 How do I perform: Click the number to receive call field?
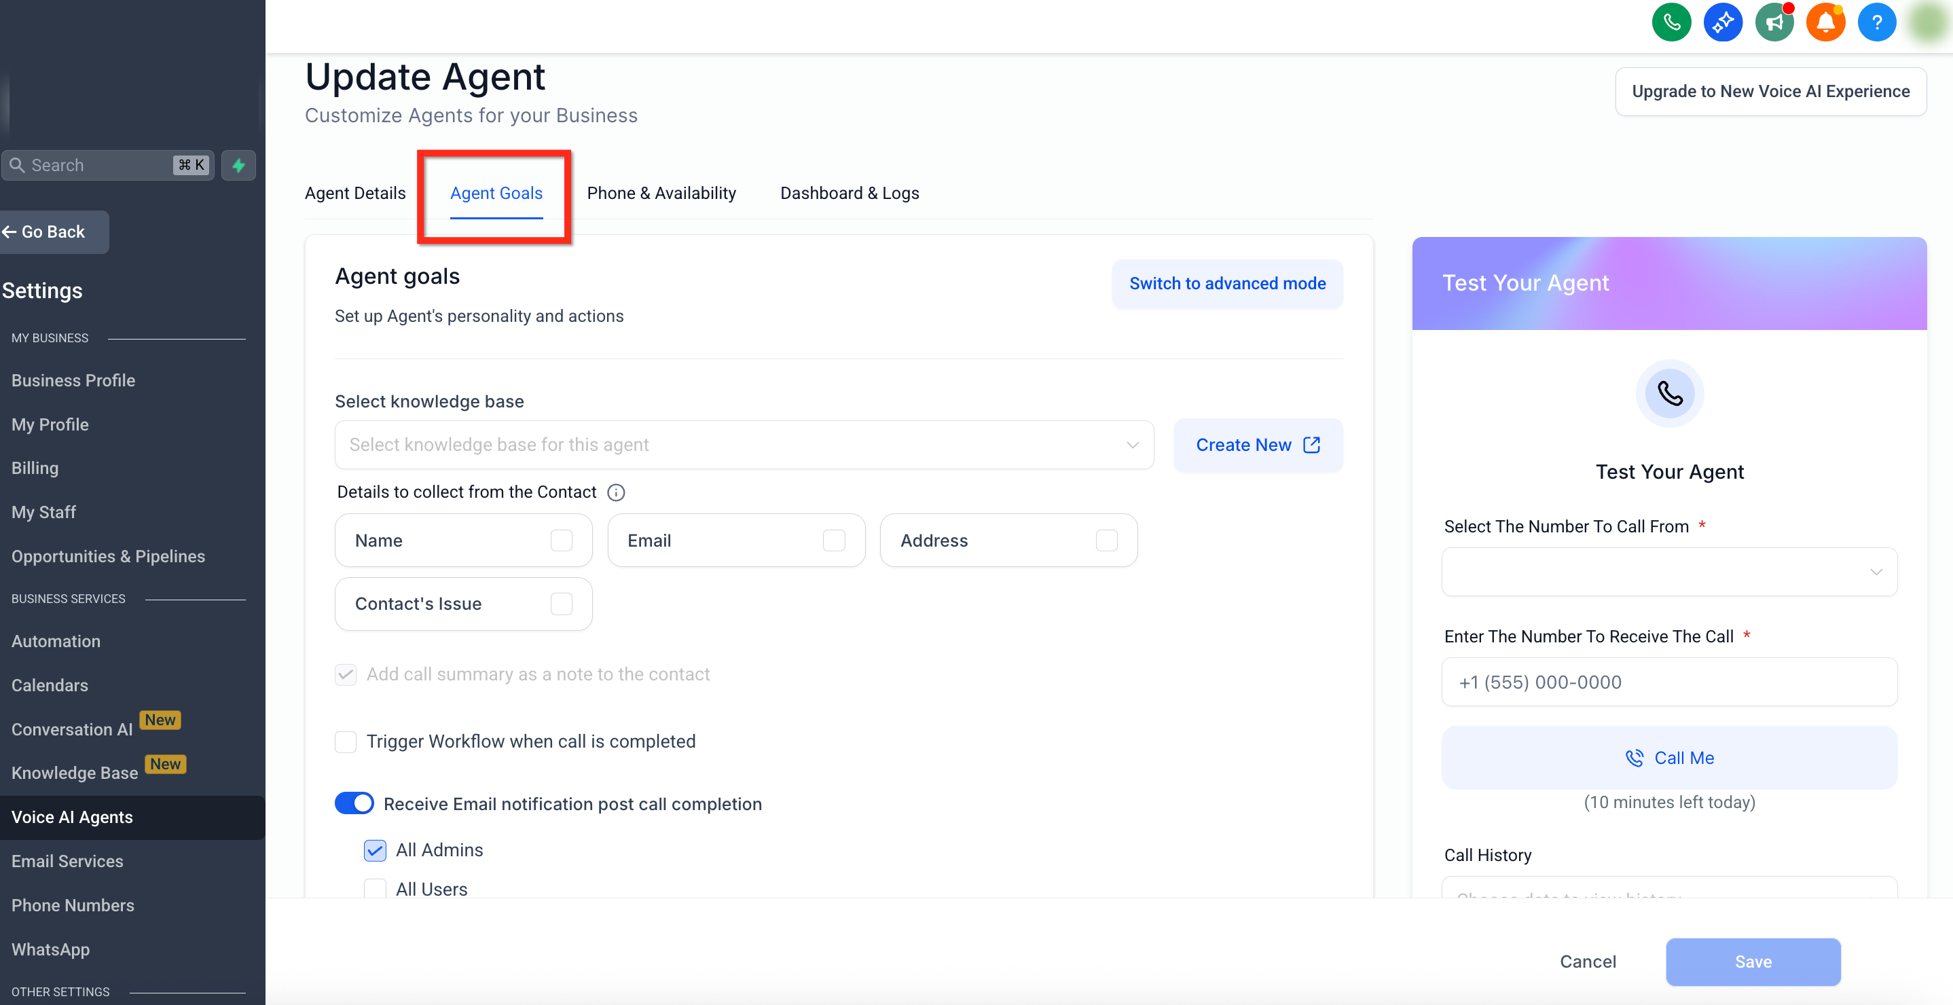pos(1668,682)
